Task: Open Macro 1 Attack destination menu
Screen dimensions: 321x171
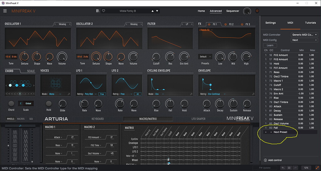Action: pos(58,137)
